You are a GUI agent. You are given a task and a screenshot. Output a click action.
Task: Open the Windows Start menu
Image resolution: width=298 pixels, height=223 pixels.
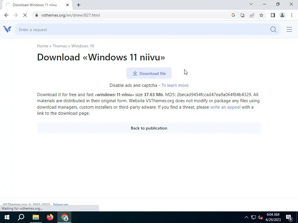[7, 217]
